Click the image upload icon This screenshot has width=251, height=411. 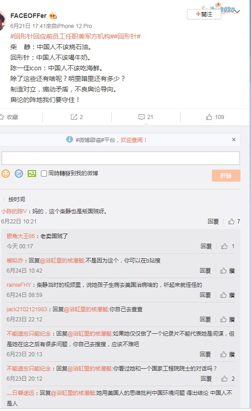pos(32,173)
